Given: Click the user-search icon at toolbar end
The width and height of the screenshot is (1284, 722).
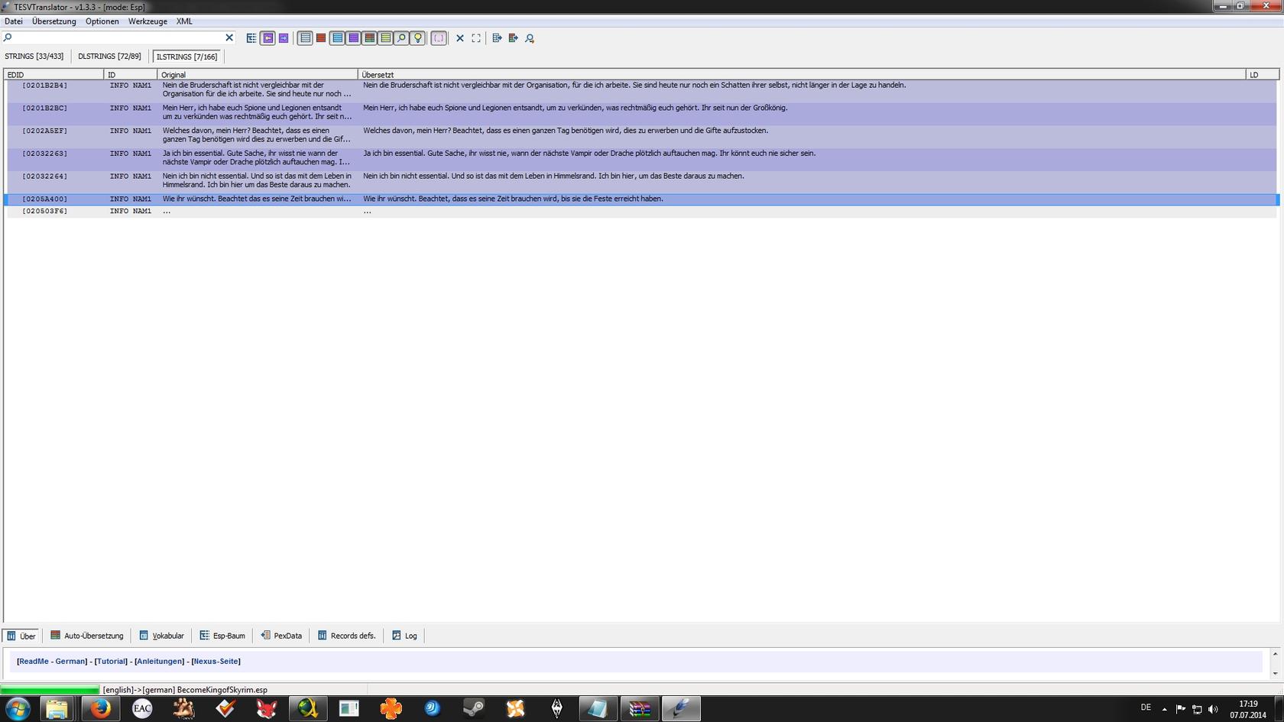Looking at the screenshot, I should [530, 38].
